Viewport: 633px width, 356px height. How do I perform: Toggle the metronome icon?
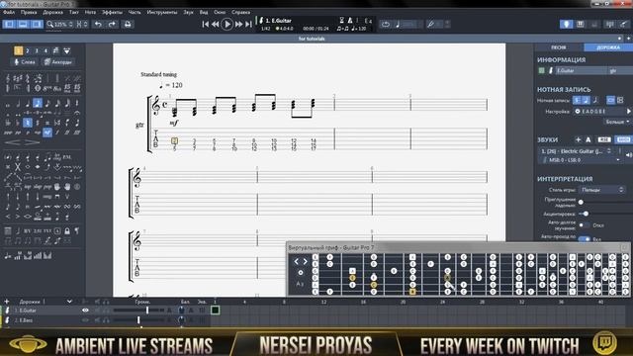350,20
